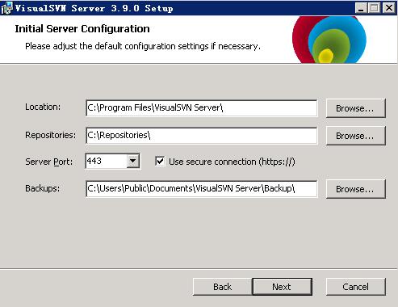Proceed with the Next button
This screenshot has height=307, width=398.
[x=283, y=287]
